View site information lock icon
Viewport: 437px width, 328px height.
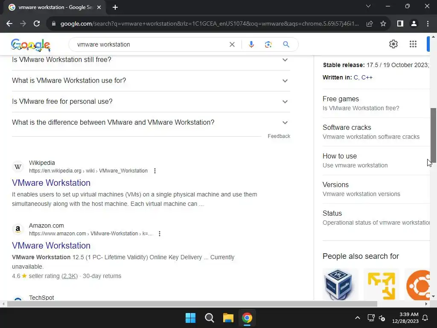[x=54, y=24]
